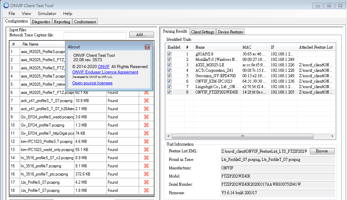The width and height of the screenshot is (347, 200).
Task: Click the ONVIF app icon in title bar
Action: [6, 5]
